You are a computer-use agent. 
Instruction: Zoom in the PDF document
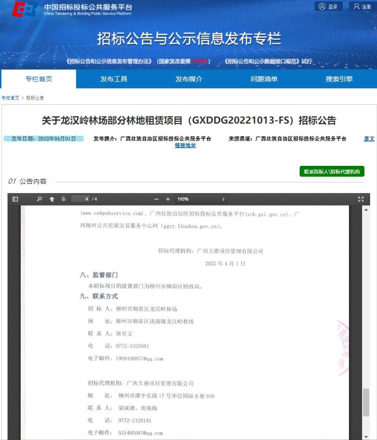(168, 199)
